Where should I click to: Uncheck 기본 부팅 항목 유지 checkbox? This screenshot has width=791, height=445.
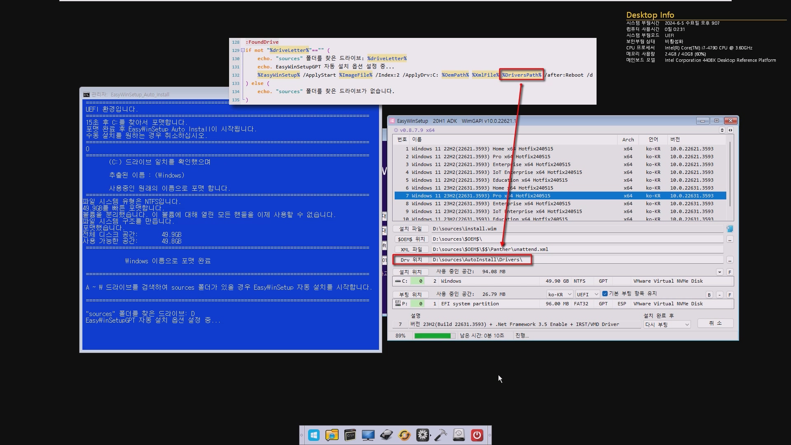tap(605, 294)
